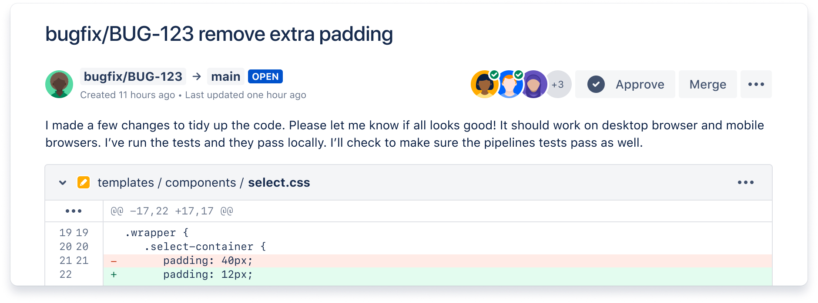Screen dimensions: 818x303
Task: Click the +3 overflow reviewers indicator
Action: point(558,84)
